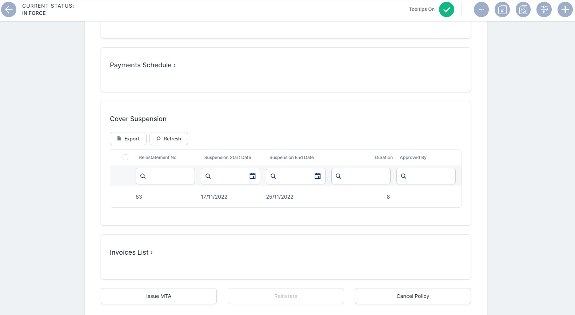Open Suspension End Date calendar picker
This screenshot has width=575, height=315.
point(318,176)
